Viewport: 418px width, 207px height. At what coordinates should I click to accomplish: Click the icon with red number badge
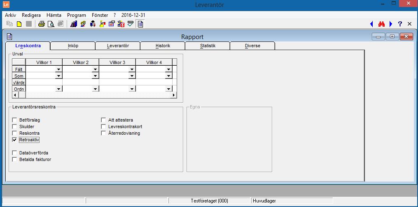point(121,24)
